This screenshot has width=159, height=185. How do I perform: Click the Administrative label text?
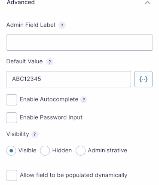pos(107,151)
